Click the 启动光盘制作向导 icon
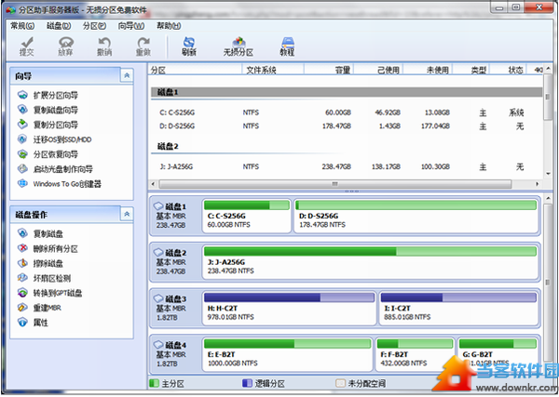This screenshot has width=559, height=397. [22, 168]
